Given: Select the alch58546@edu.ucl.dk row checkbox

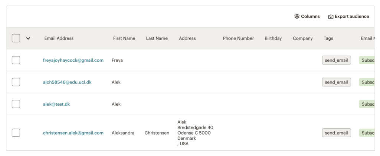Looking at the screenshot, I should 16,82.
